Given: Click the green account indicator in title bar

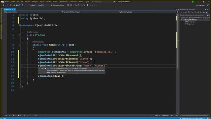Looking at the screenshot, I should coord(193,2).
